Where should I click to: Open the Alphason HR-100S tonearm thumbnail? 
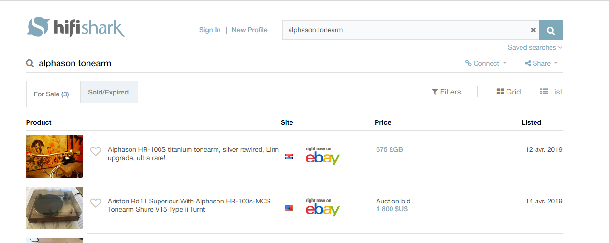tap(55, 156)
